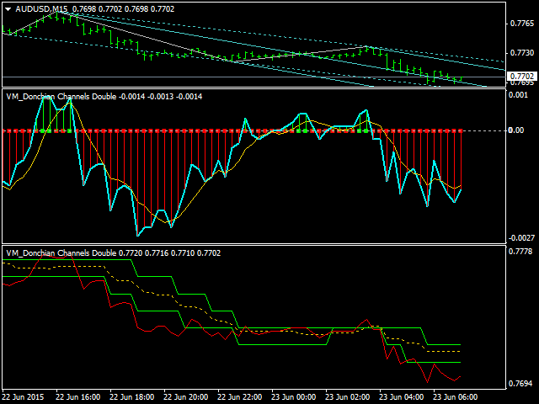The height and width of the screenshot is (404, 539).
Task: Click the 22 Jun 22:00 time axis label
Action: point(240,397)
